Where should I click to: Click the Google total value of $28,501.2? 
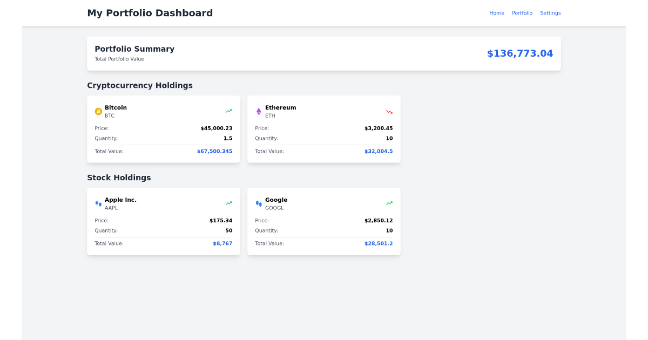379,243
